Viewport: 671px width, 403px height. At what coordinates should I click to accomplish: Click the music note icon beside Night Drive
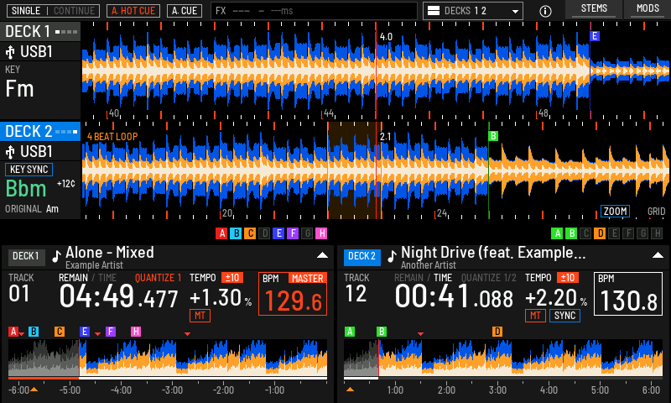(392, 256)
